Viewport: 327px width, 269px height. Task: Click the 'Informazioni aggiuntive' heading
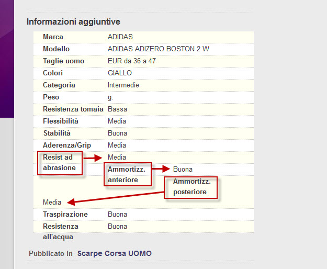[73, 21]
